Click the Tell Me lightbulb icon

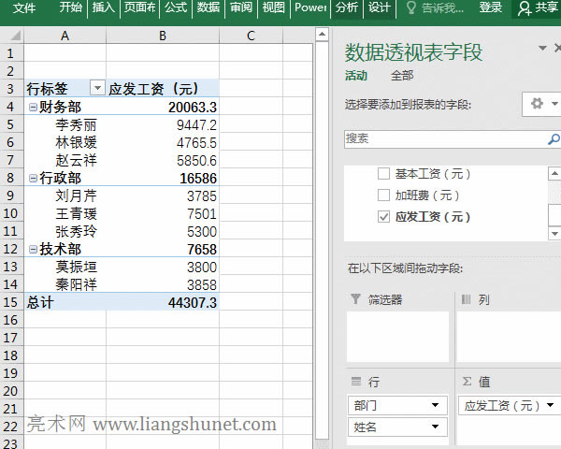tap(411, 8)
